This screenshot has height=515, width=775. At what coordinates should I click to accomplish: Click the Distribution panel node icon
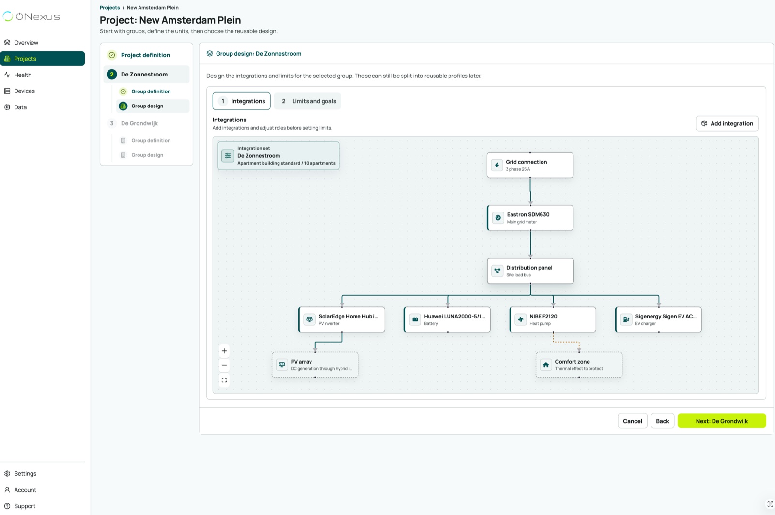point(497,271)
